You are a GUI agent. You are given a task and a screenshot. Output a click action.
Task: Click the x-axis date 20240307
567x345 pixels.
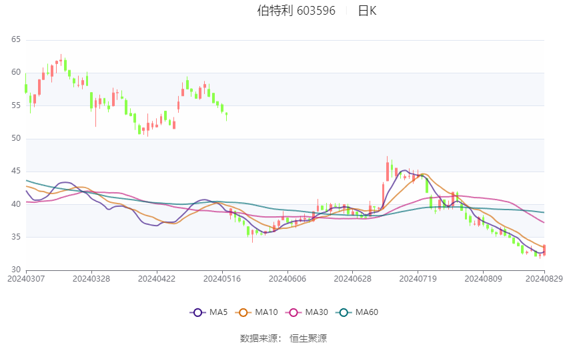[x=26, y=279]
